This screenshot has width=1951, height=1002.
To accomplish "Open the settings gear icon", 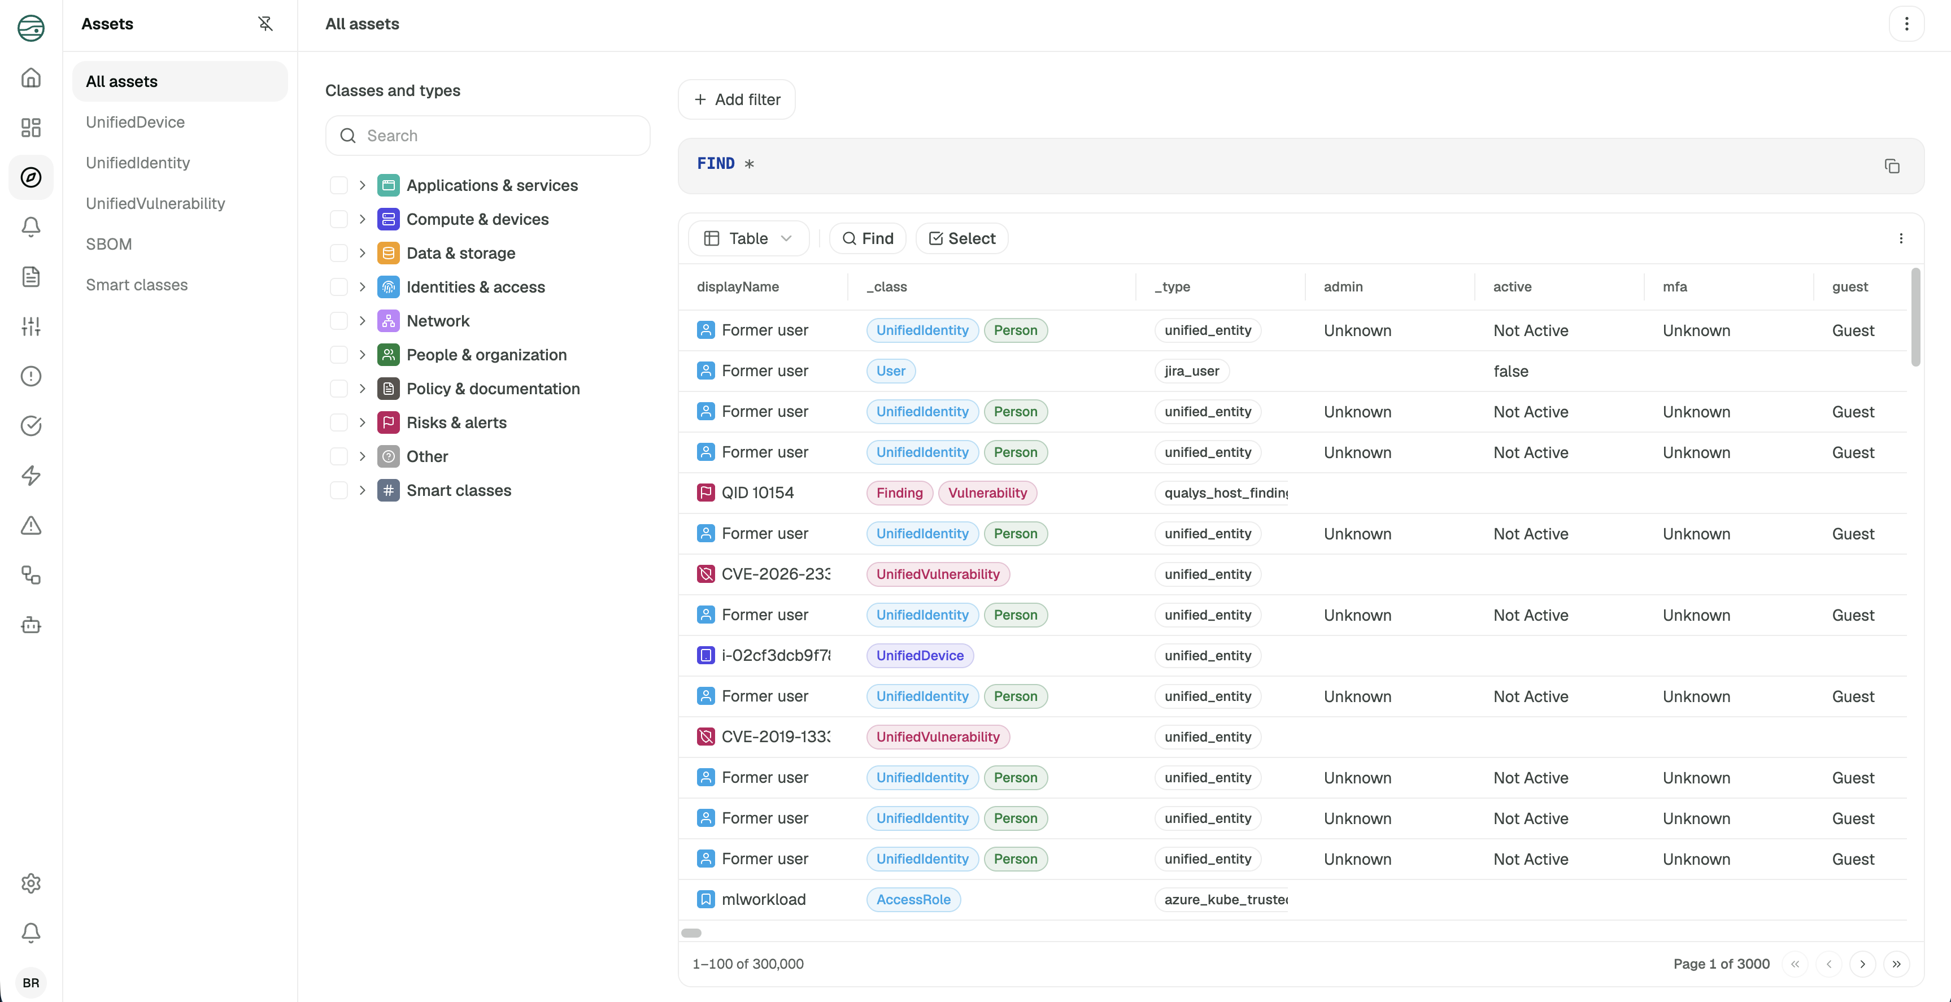I will click(x=31, y=883).
